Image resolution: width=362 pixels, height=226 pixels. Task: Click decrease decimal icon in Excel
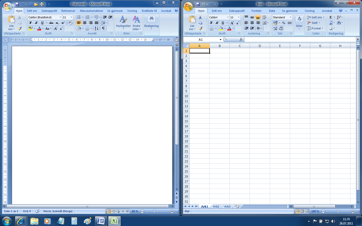pyautogui.click(x=281, y=28)
